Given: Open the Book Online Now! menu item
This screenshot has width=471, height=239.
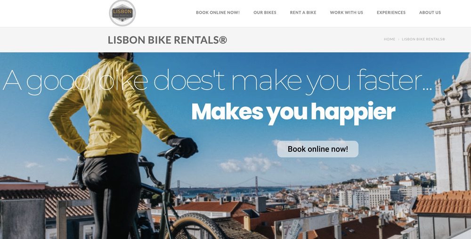Looking at the screenshot, I should [x=218, y=13].
